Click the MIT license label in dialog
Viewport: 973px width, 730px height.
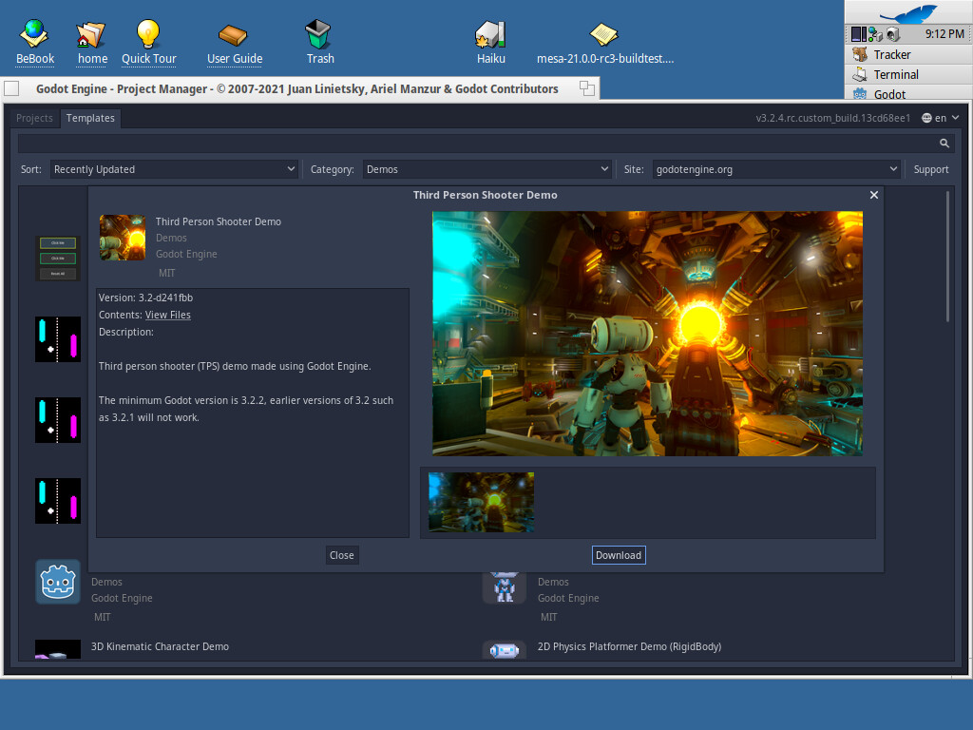167,273
